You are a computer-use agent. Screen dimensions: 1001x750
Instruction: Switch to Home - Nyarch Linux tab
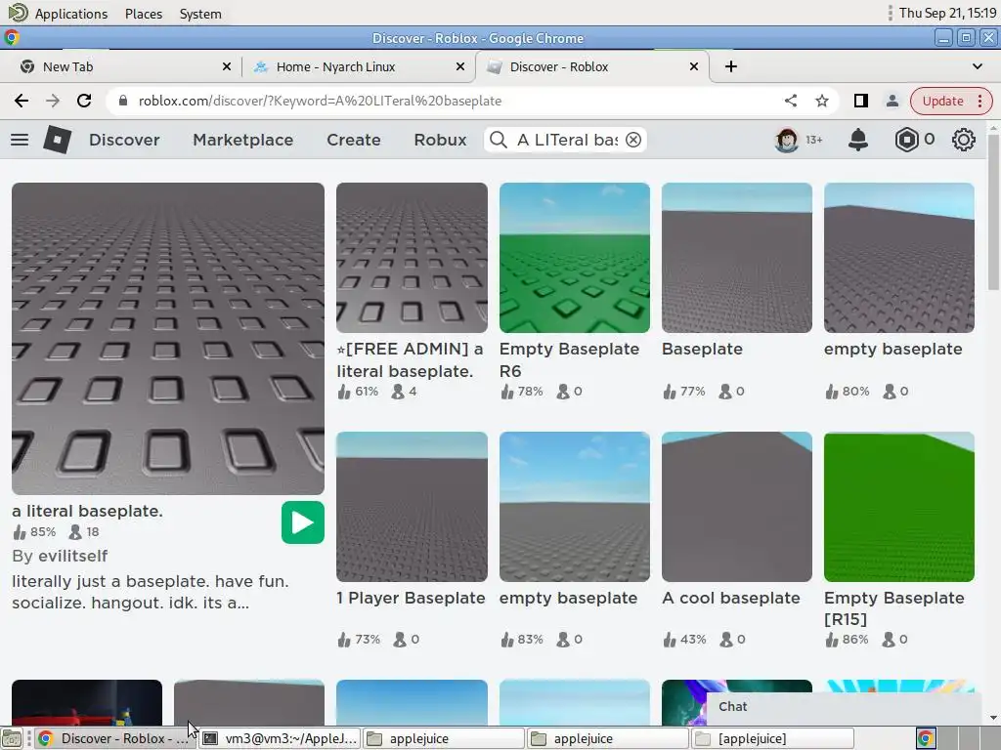point(358,66)
